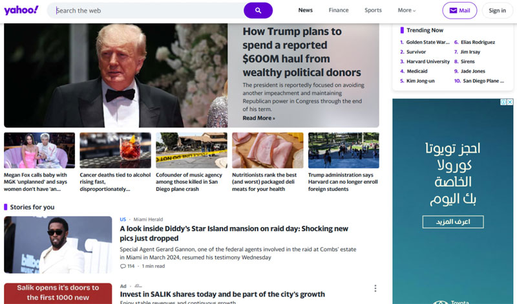This screenshot has height=304, width=517.
Task: Click the Sign in button
Action: pos(497,10)
